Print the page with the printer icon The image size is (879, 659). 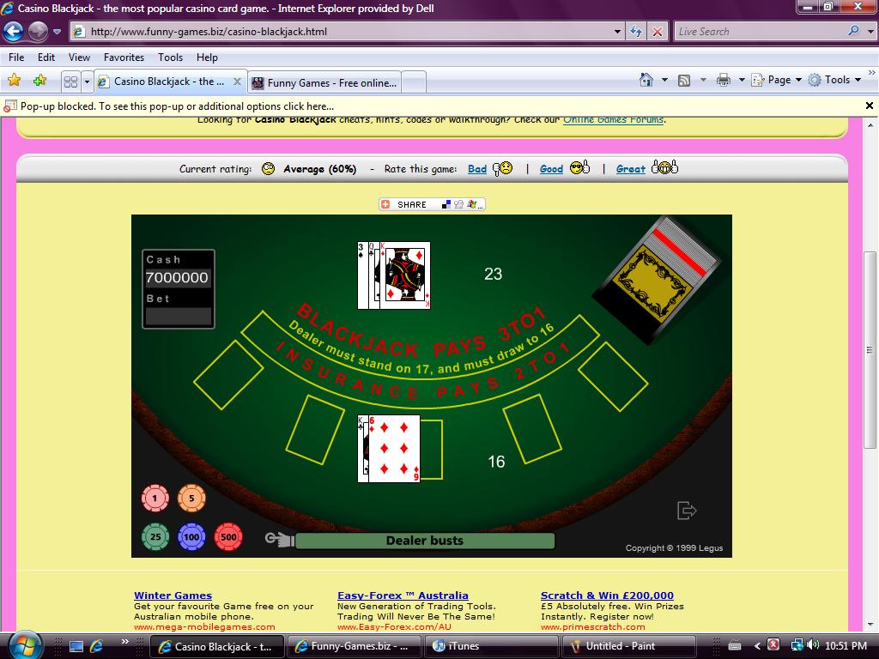point(723,80)
